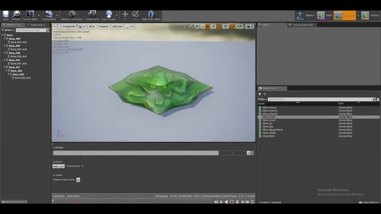Screen dimensions: 381x214
Task: Click the notify track bar
Action: [136, 153]
